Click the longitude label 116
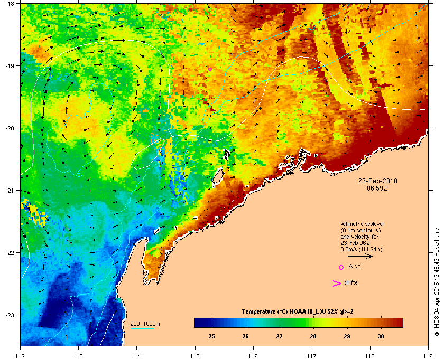The width and height of the screenshot is (444, 359). click(x=253, y=356)
